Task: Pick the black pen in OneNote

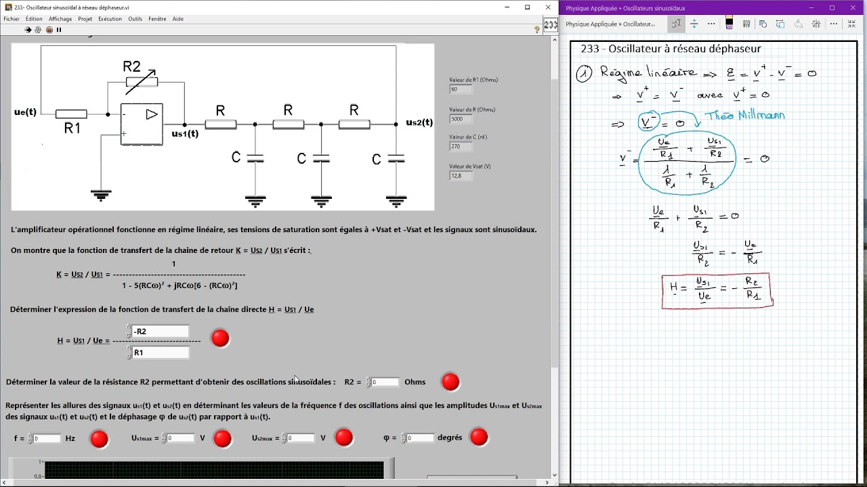Action: (x=729, y=24)
